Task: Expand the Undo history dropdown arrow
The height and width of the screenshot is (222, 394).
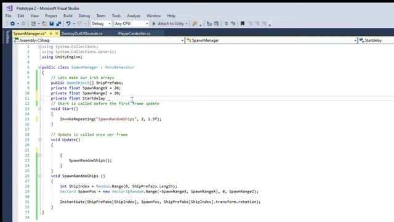Action: 74,23
